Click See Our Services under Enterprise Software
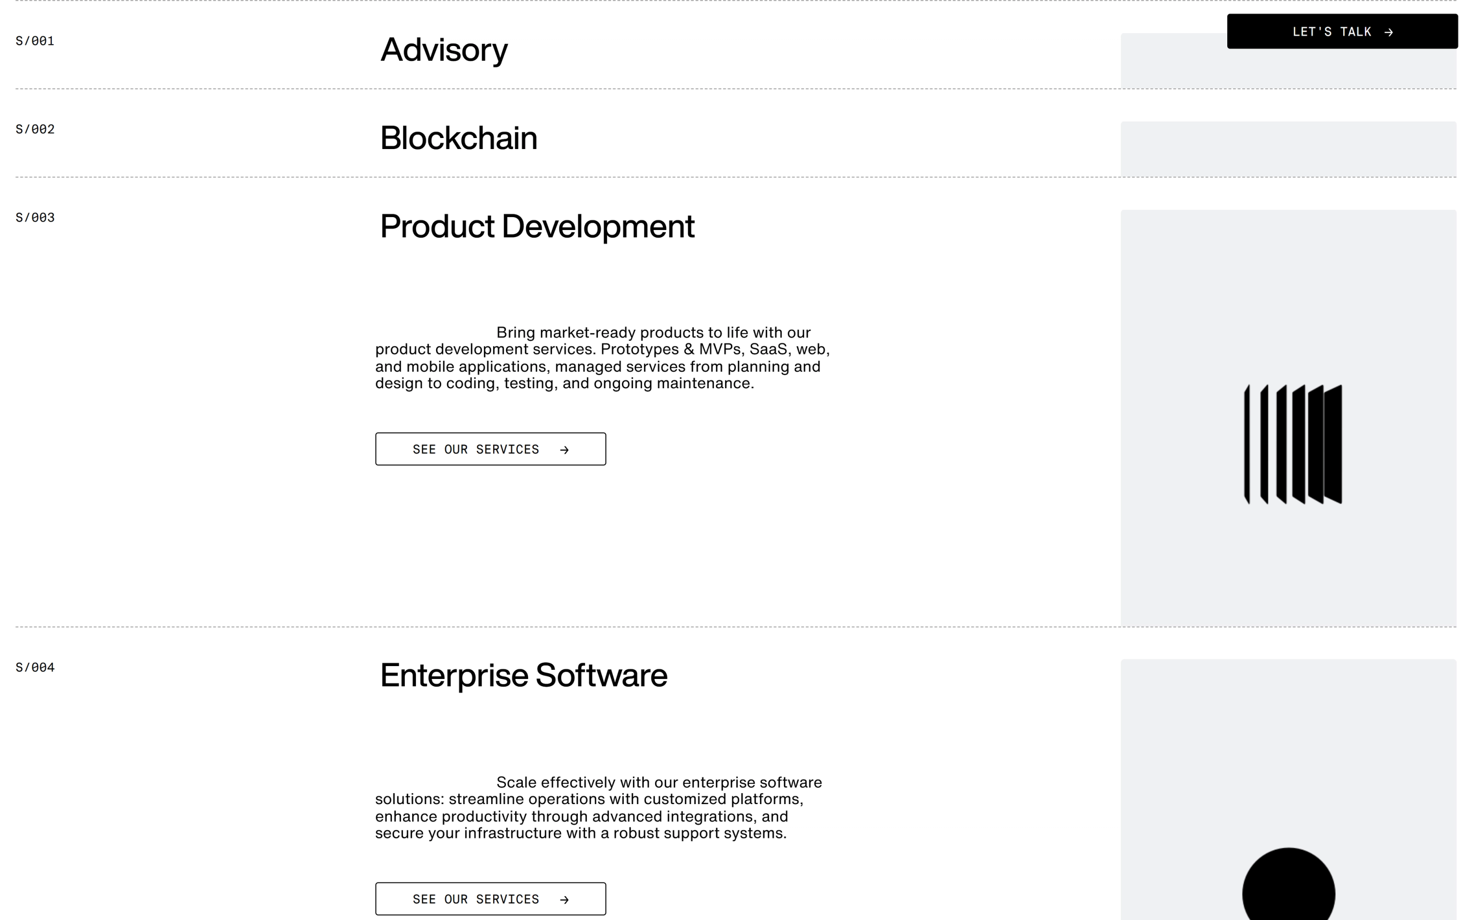Image resolution: width=1472 pixels, height=920 pixels. click(490, 899)
